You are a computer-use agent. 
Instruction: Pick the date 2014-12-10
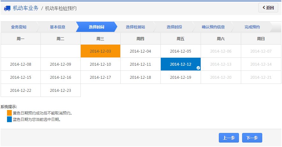pos(100,64)
